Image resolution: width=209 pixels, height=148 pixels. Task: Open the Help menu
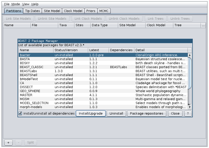click(35, 4)
